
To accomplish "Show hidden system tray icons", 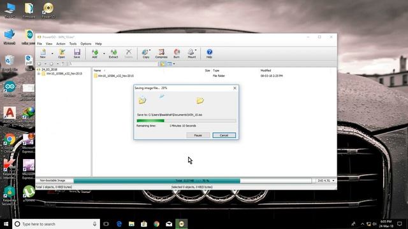I will pyautogui.click(x=362, y=224).
